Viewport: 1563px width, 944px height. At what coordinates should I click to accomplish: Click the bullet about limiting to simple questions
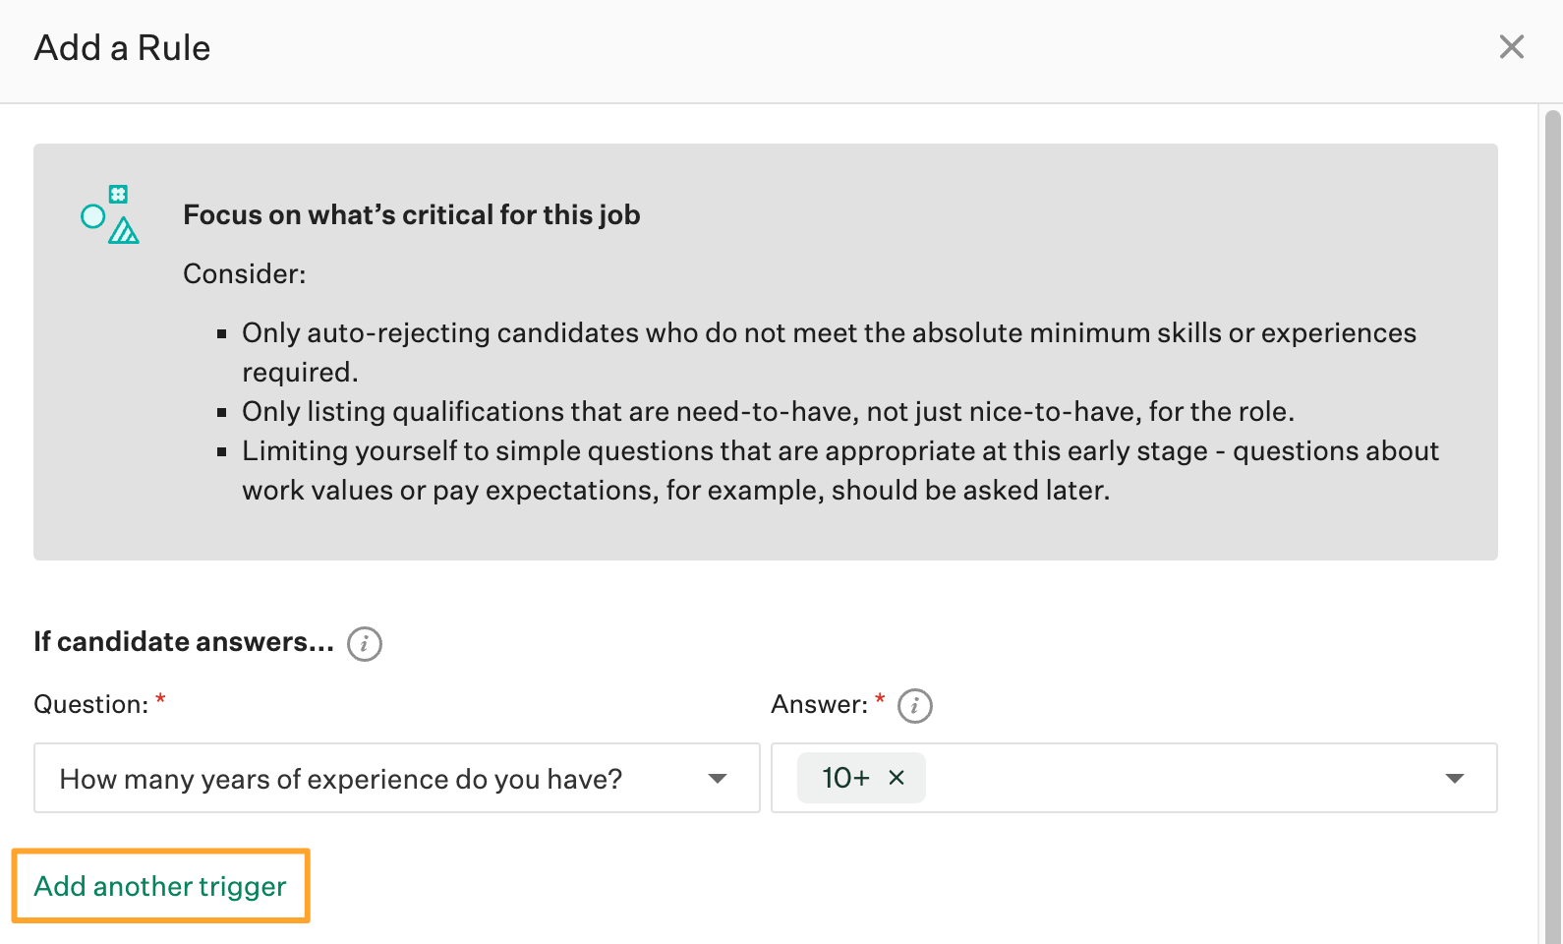tap(840, 470)
